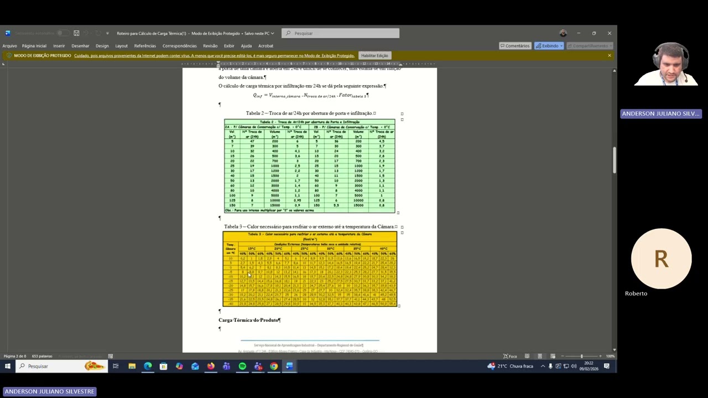This screenshot has height=398, width=708.
Task: Open Firefox from the taskbar
Action: [211, 366]
